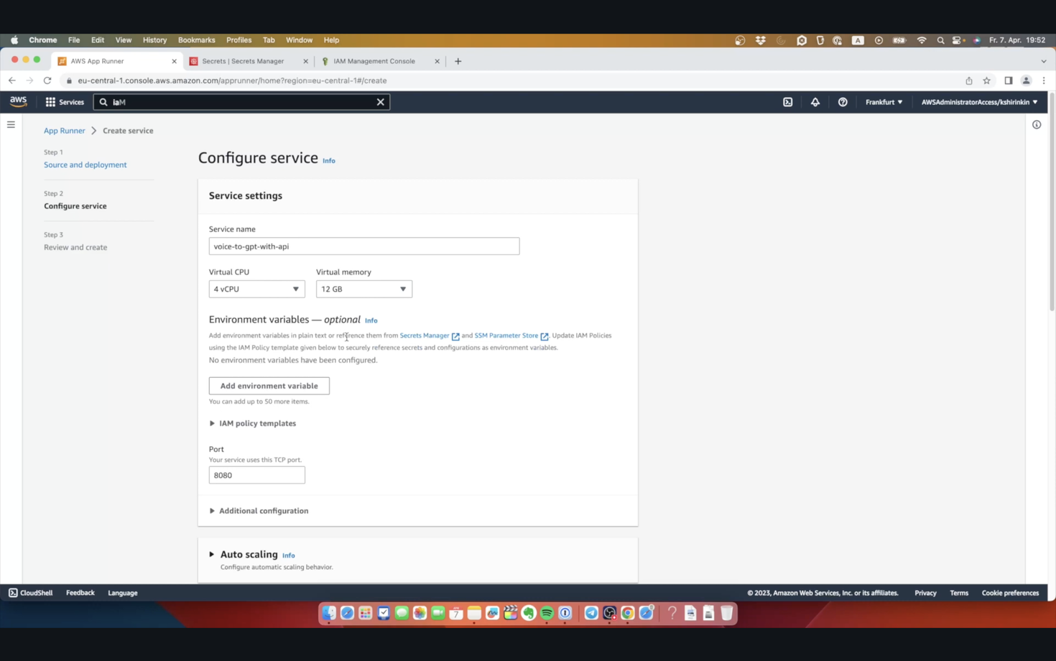Click the Dropbox menu bar icon
Screen dimensions: 1056x661
[761, 40]
